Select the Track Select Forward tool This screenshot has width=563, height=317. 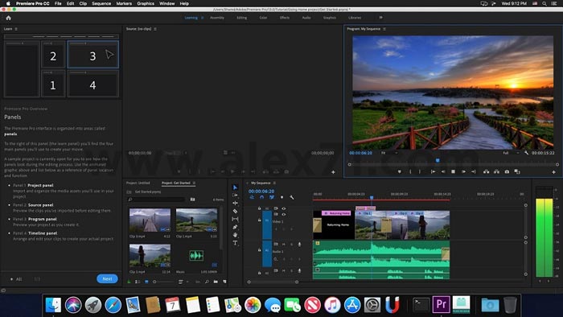click(x=235, y=196)
